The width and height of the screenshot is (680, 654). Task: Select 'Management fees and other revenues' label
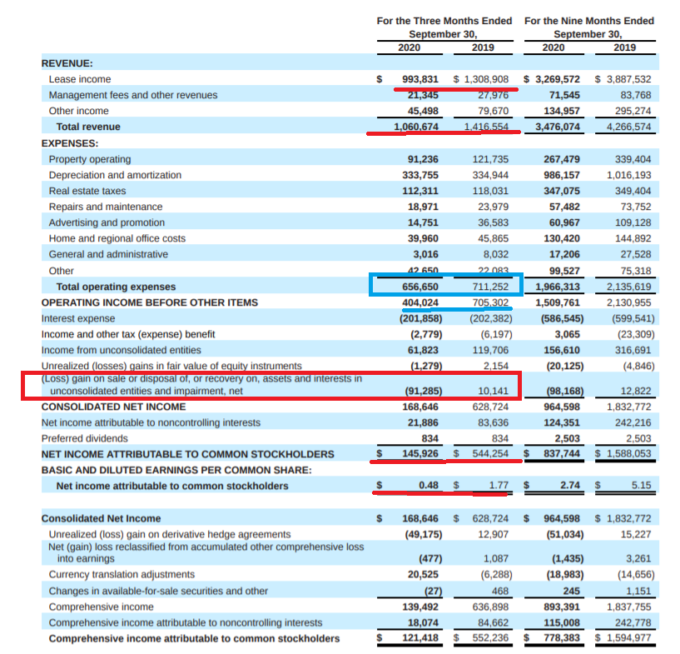click(133, 95)
